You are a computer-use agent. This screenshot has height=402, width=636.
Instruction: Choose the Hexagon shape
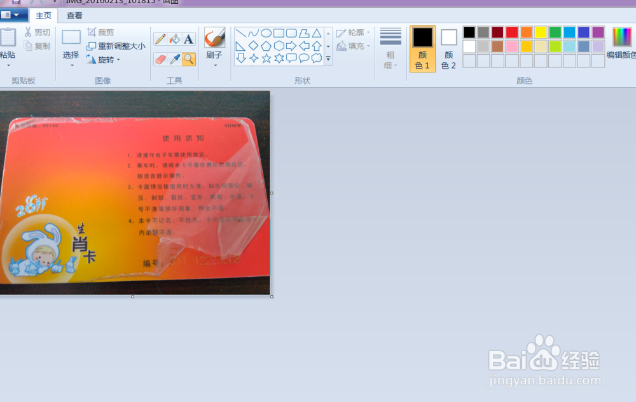279,46
